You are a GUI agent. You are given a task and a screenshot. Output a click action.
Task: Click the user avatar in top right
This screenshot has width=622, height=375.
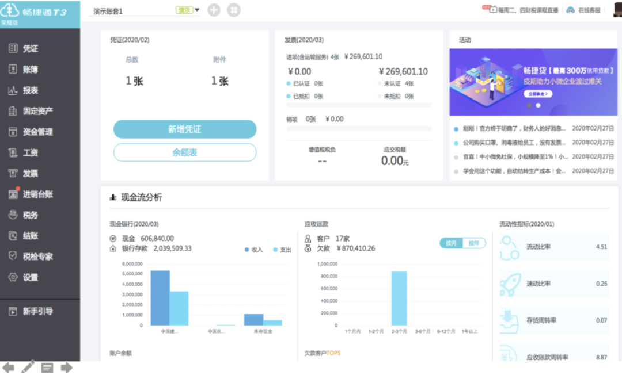coord(615,9)
